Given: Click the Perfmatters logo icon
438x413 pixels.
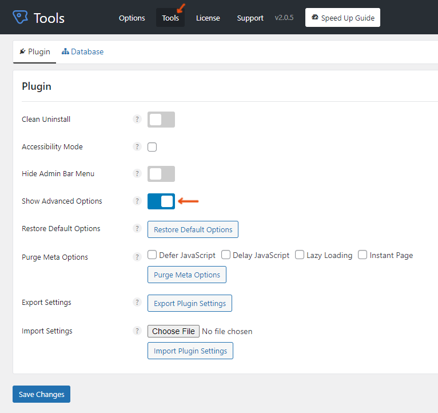Looking at the screenshot, I should (20, 17).
